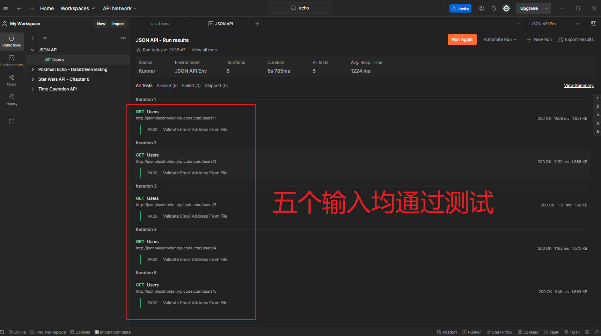The width and height of the screenshot is (601, 336).
Task: Click Start Proxy in status bar
Action: coord(499,332)
